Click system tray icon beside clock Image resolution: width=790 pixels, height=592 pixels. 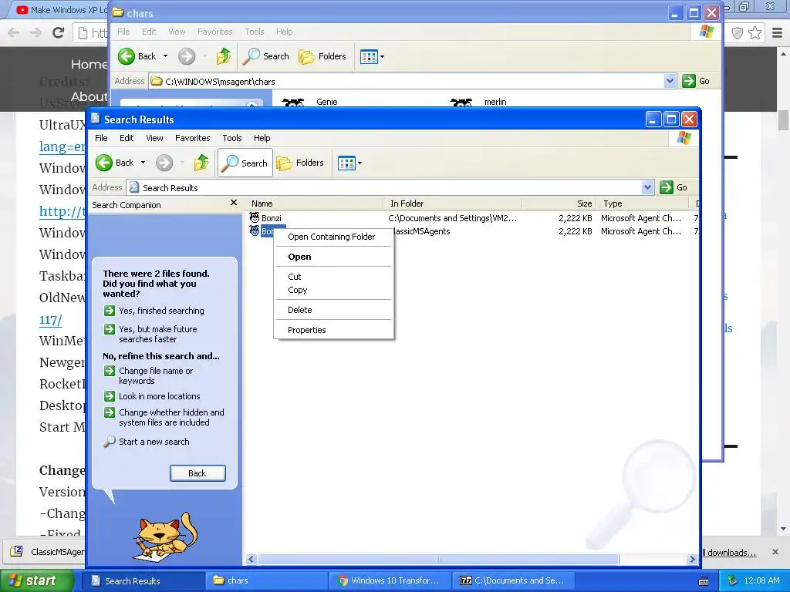[733, 580]
